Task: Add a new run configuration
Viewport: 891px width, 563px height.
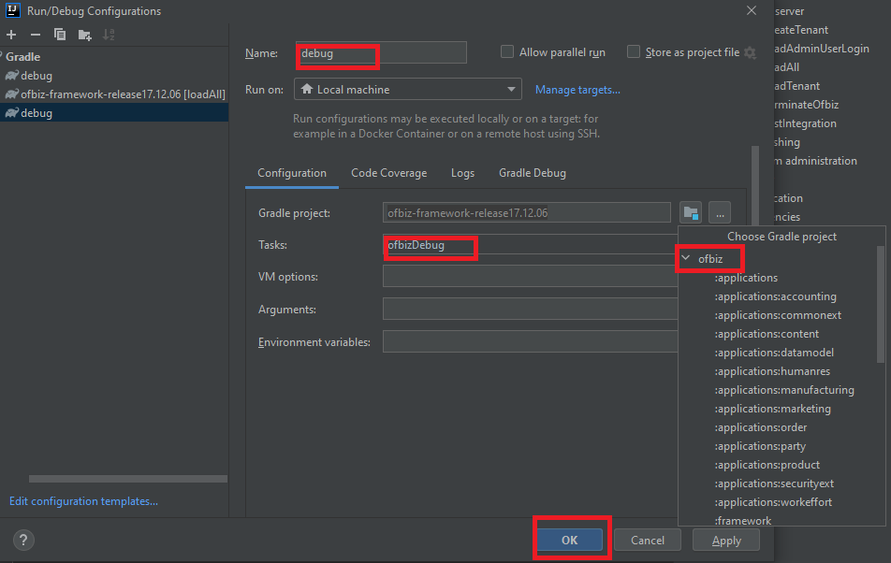Action: tap(11, 35)
